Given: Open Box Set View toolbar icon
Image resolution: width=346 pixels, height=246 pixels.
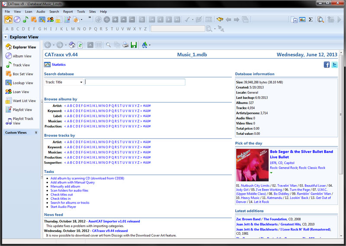Looking at the screenshot, I should 34,19.
